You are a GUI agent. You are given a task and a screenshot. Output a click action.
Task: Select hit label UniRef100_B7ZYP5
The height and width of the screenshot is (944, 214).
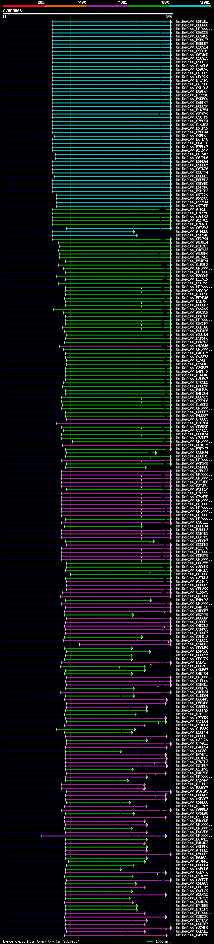pos(192,81)
